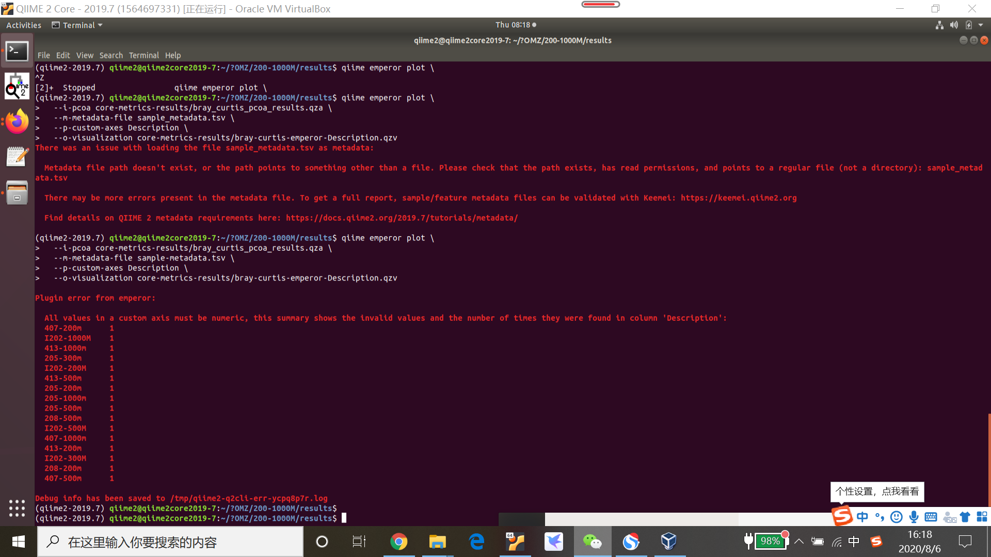Screen dimensions: 991x557
Task: Follow the keemei.qiime2.org link
Action: tap(739, 198)
